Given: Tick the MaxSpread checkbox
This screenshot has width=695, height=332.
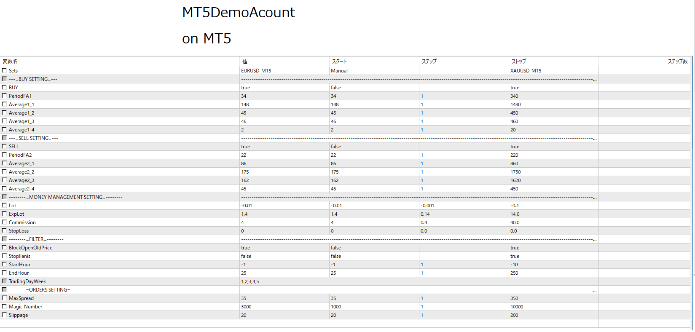Looking at the screenshot, I should click(x=4, y=298).
